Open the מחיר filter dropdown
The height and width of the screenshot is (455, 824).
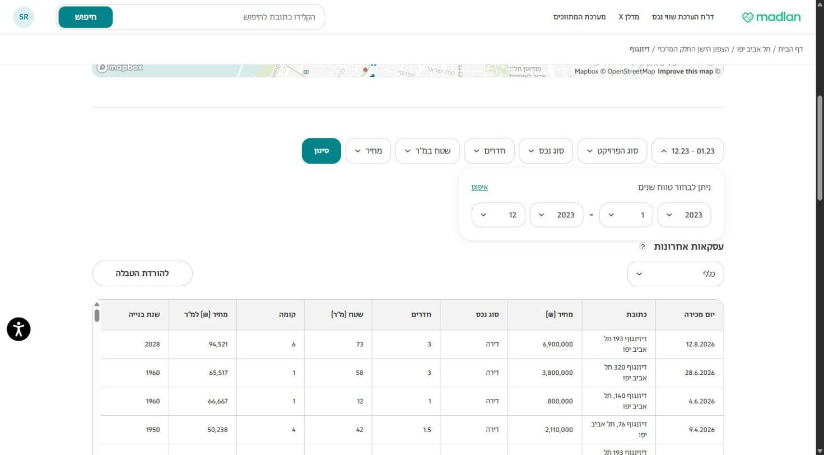pos(368,151)
